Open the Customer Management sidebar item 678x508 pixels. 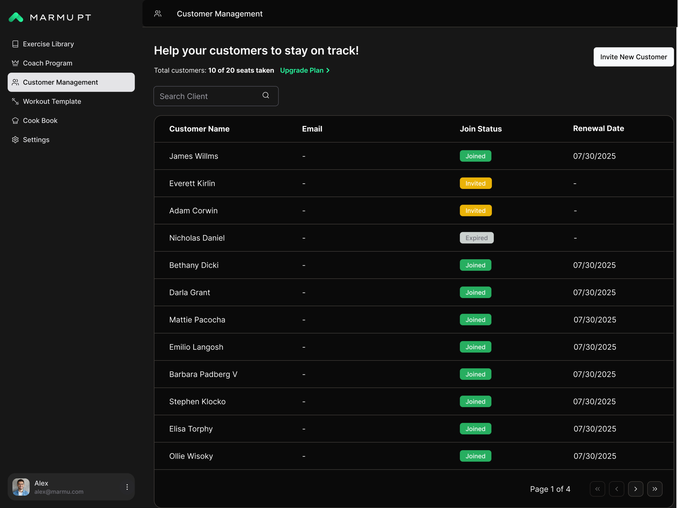(x=71, y=82)
